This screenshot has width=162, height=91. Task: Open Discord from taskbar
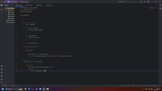(x=40, y=89)
